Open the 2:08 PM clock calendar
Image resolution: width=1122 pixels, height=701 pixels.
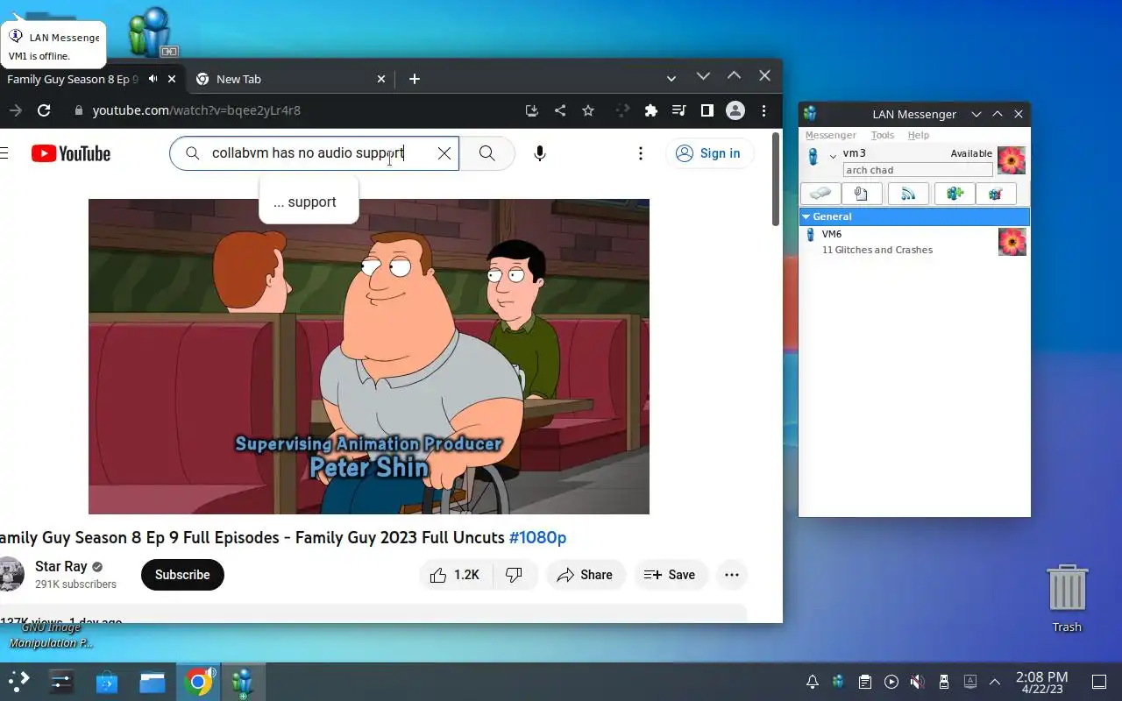(x=1041, y=682)
